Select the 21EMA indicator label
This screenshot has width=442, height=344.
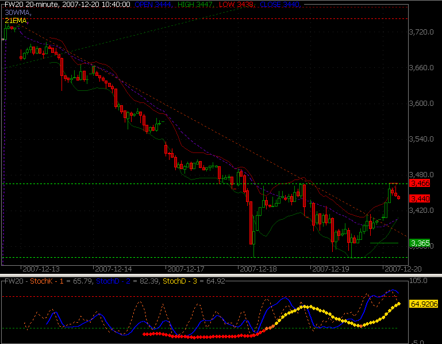(16, 20)
